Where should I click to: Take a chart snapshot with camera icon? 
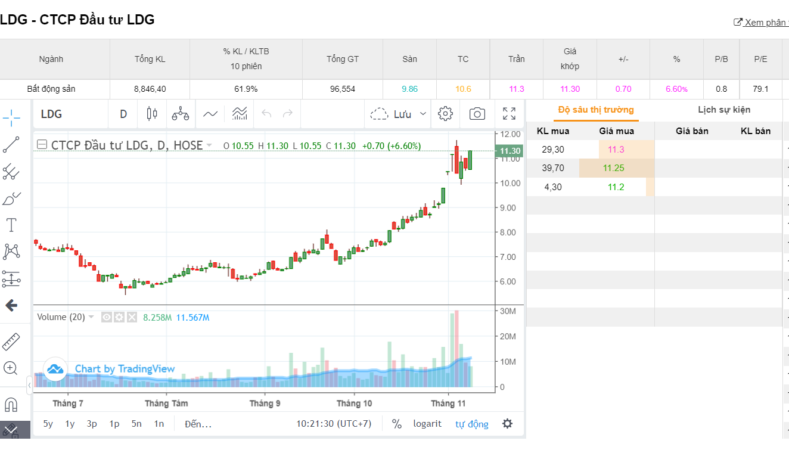(477, 114)
